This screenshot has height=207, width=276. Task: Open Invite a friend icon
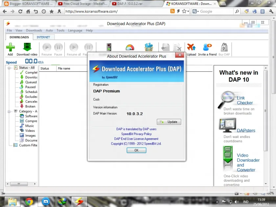pos(207,47)
